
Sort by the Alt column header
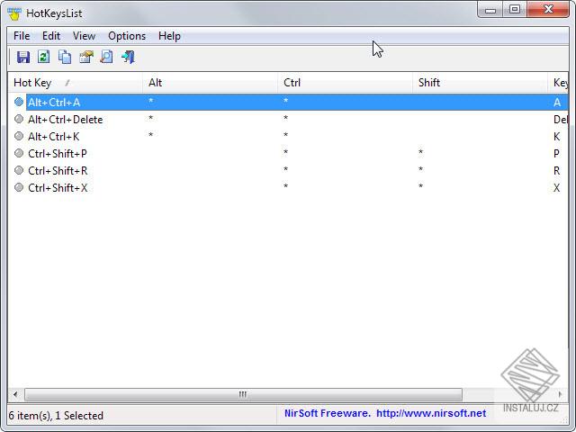pyautogui.click(x=210, y=83)
